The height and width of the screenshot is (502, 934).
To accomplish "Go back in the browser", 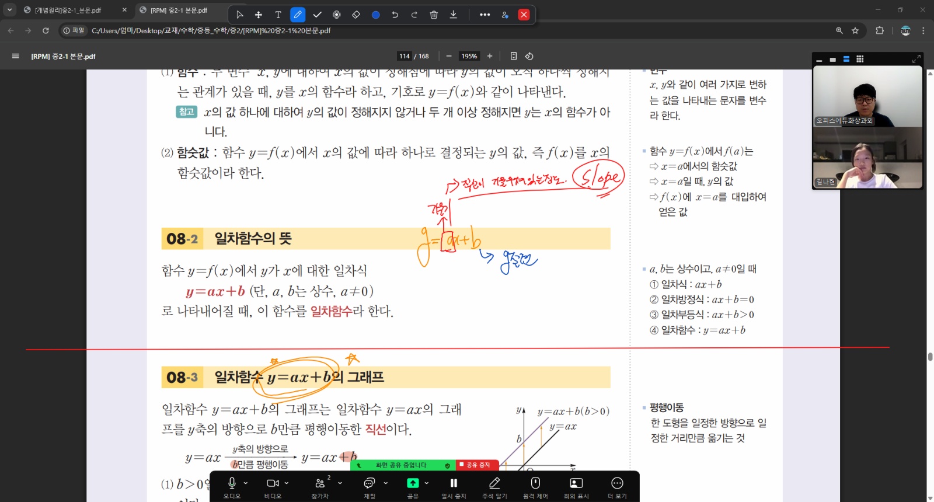I will click(x=11, y=30).
